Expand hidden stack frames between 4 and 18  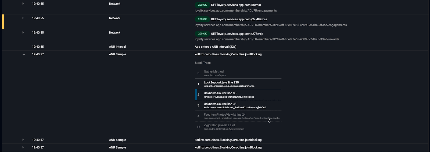click(269, 121)
